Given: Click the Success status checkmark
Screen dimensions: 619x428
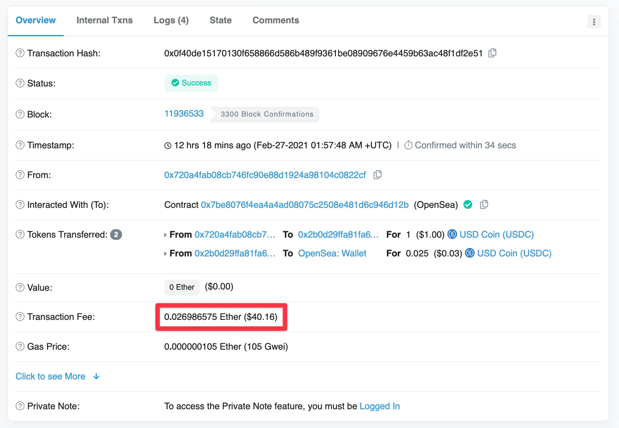Looking at the screenshot, I should point(175,83).
